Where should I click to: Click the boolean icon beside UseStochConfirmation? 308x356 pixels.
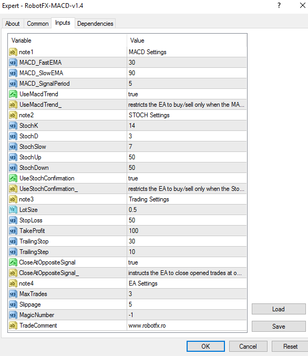(x=13, y=178)
